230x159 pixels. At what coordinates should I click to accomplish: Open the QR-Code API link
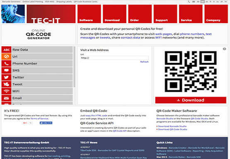click(x=120, y=131)
